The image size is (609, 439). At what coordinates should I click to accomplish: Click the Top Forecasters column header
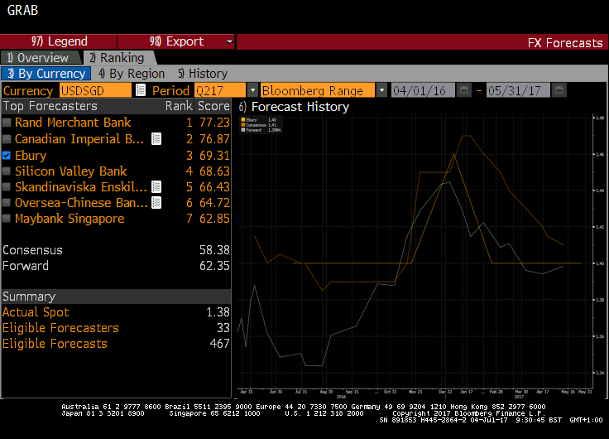50,106
